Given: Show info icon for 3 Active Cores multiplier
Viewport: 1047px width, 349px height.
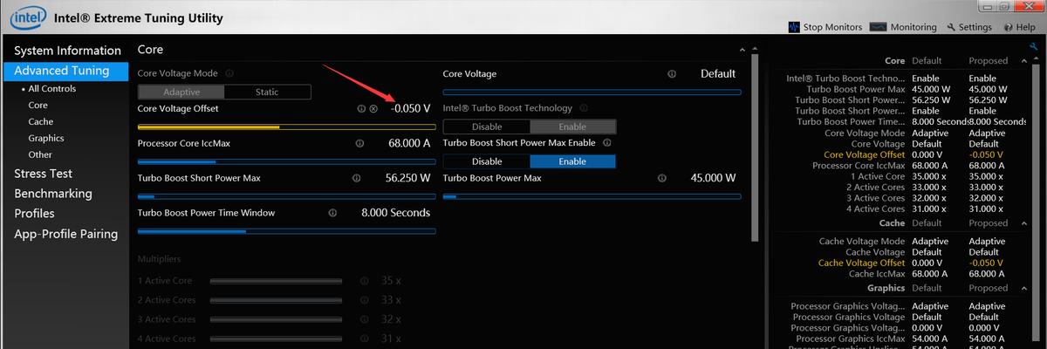Looking at the screenshot, I should coord(365,319).
